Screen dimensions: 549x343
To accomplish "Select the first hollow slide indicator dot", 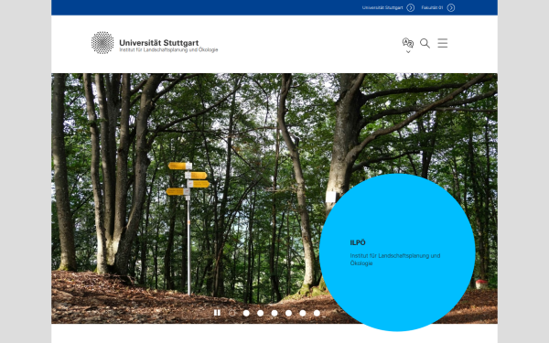I will click(231, 313).
